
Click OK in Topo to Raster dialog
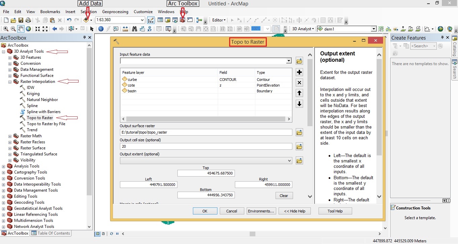click(x=205, y=211)
